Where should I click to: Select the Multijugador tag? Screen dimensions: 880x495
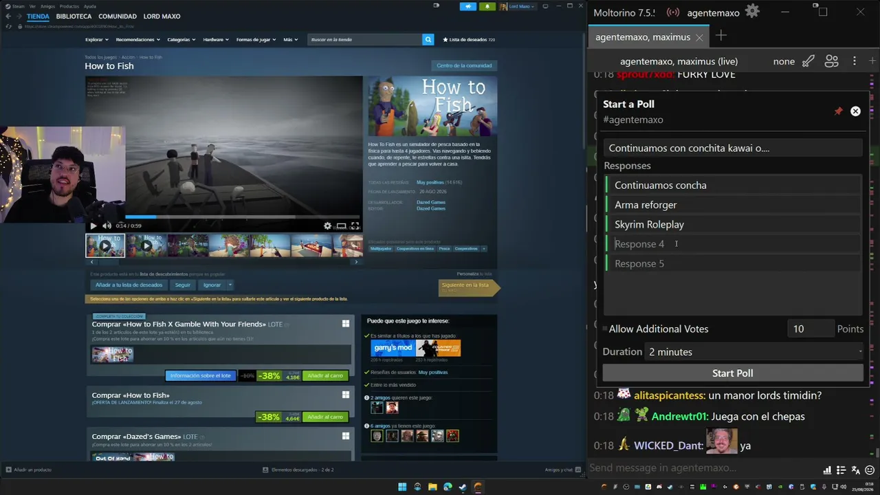[x=381, y=249]
